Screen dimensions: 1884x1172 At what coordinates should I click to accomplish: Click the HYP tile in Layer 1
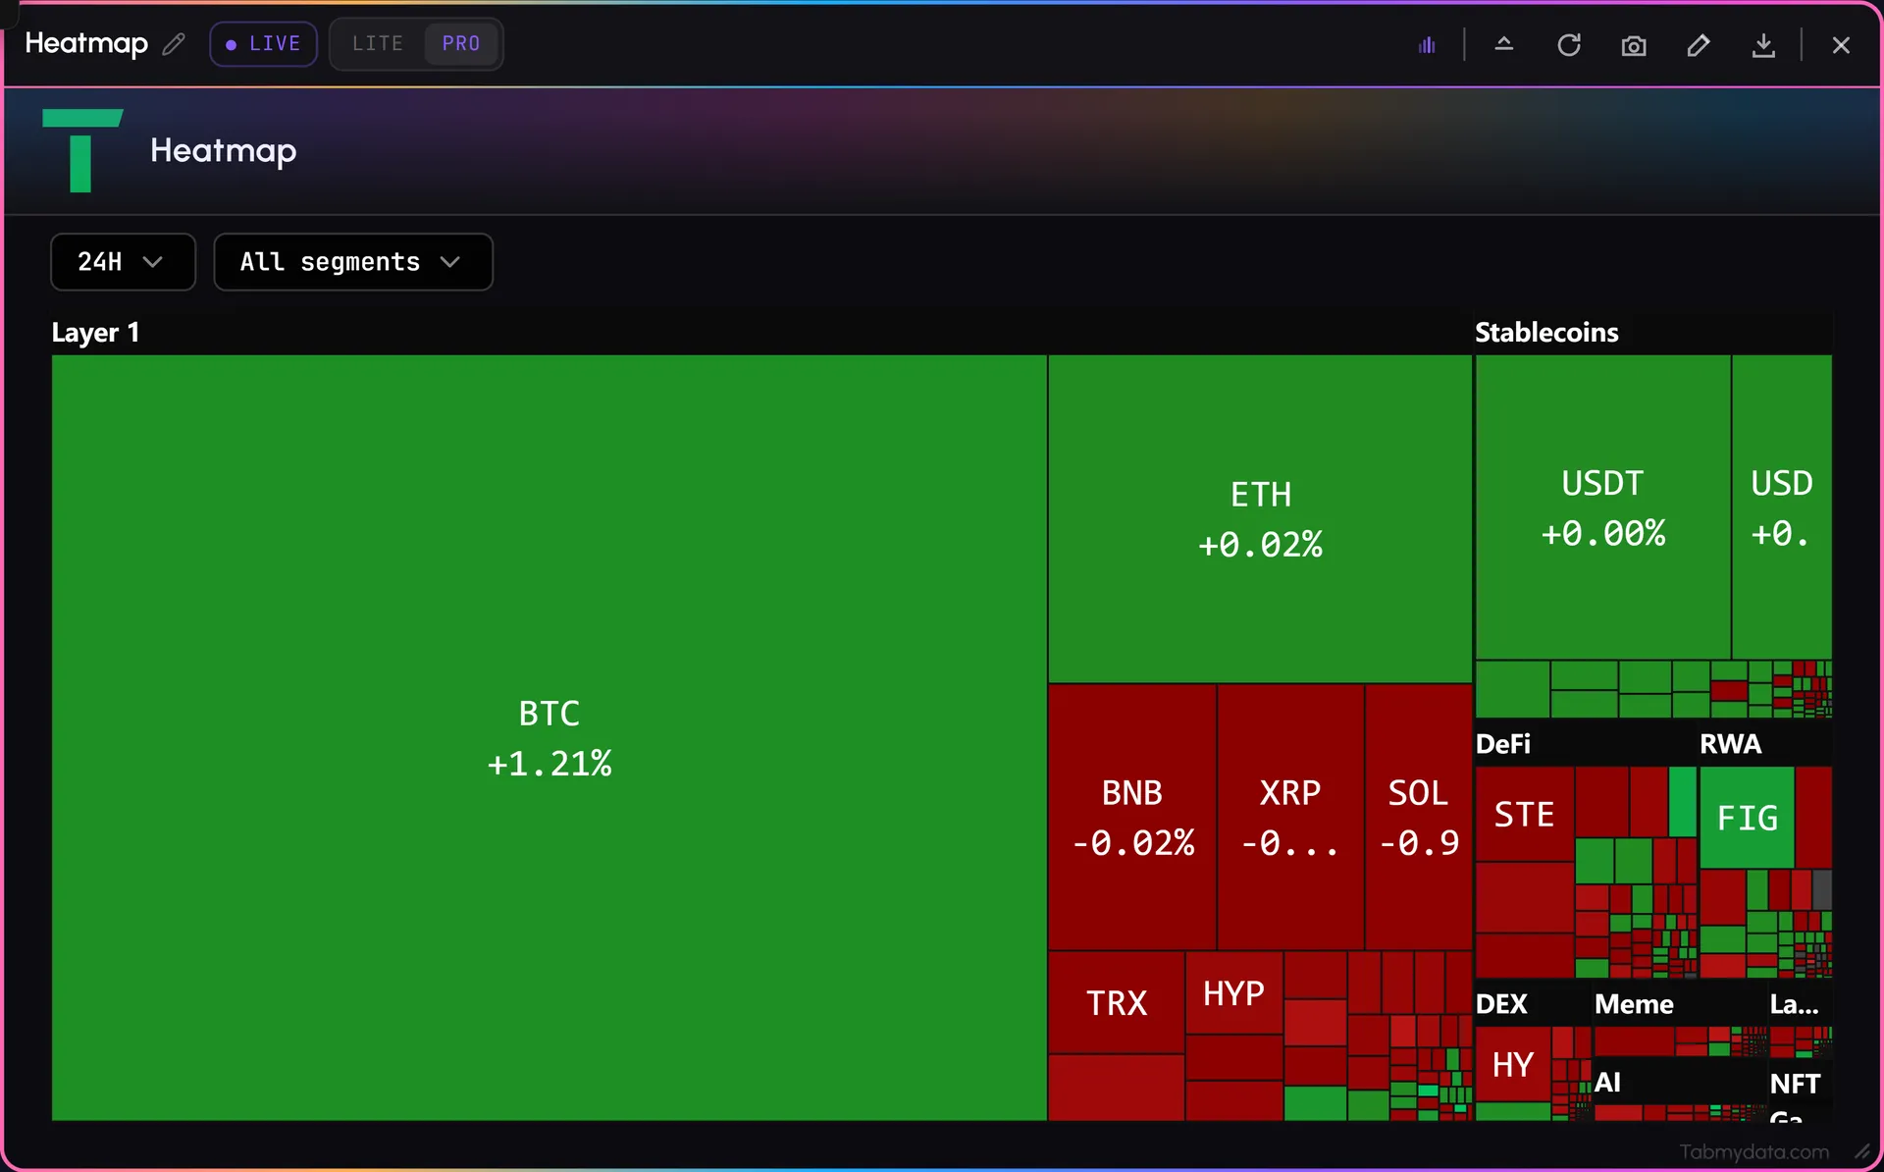pos(1233,992)
